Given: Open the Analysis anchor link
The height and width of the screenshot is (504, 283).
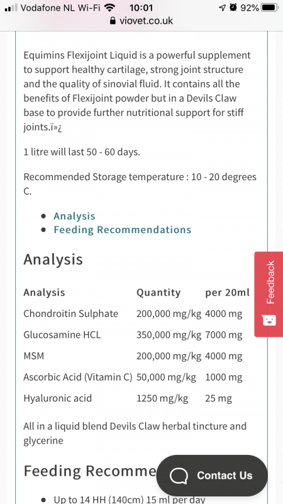Looking at the screenshot, I should point(74,216).
